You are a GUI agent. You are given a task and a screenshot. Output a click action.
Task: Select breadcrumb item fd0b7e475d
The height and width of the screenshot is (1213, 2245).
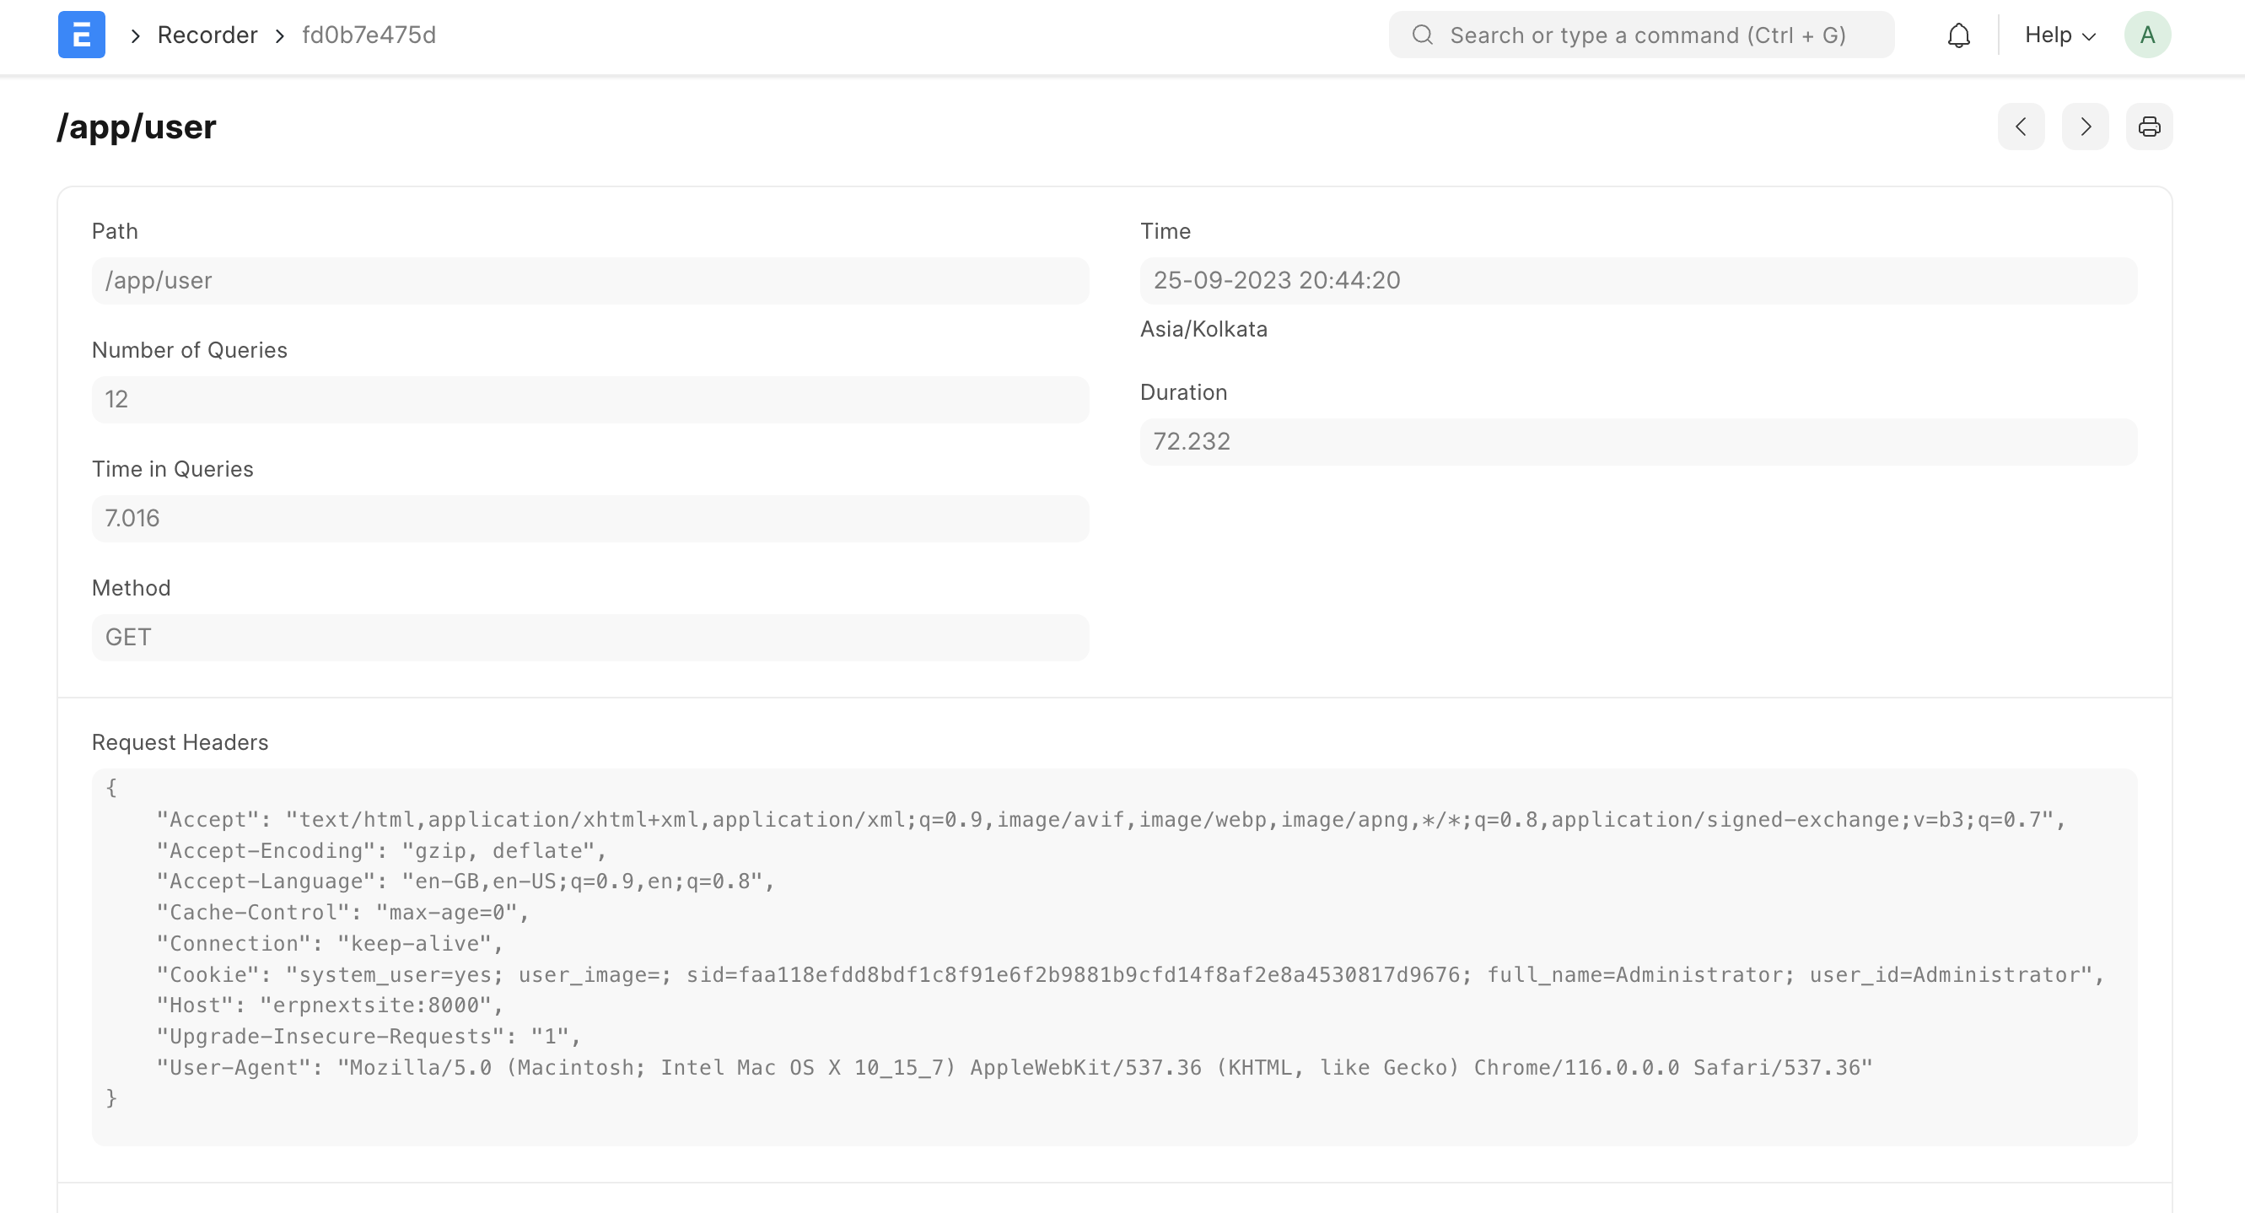[369, 35]
